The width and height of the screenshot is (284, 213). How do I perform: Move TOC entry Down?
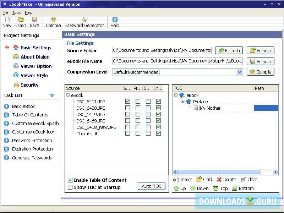tap(200, 189)
